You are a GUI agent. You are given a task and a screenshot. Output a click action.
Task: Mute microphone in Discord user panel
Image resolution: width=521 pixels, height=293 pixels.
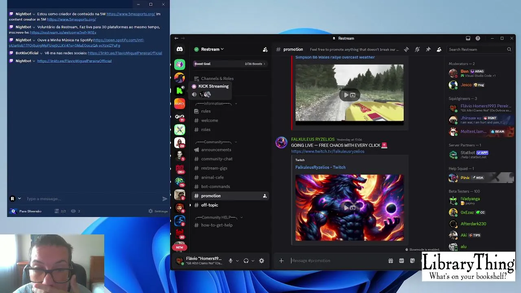230,261
